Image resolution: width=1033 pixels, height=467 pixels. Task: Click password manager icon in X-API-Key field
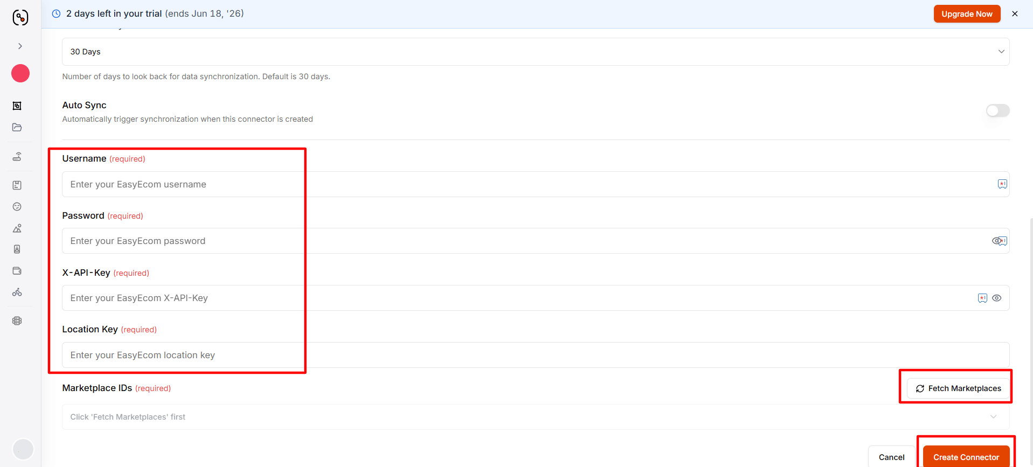coord(982,298)
